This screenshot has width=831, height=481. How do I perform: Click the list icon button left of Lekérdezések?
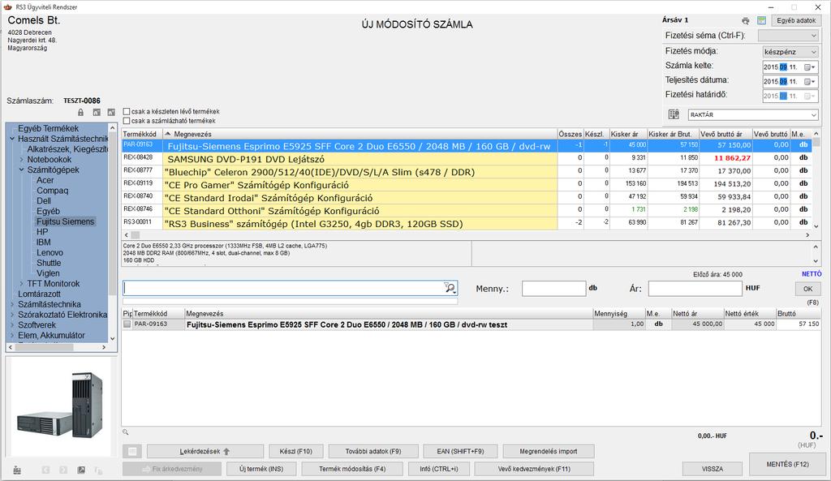[132, 451]
